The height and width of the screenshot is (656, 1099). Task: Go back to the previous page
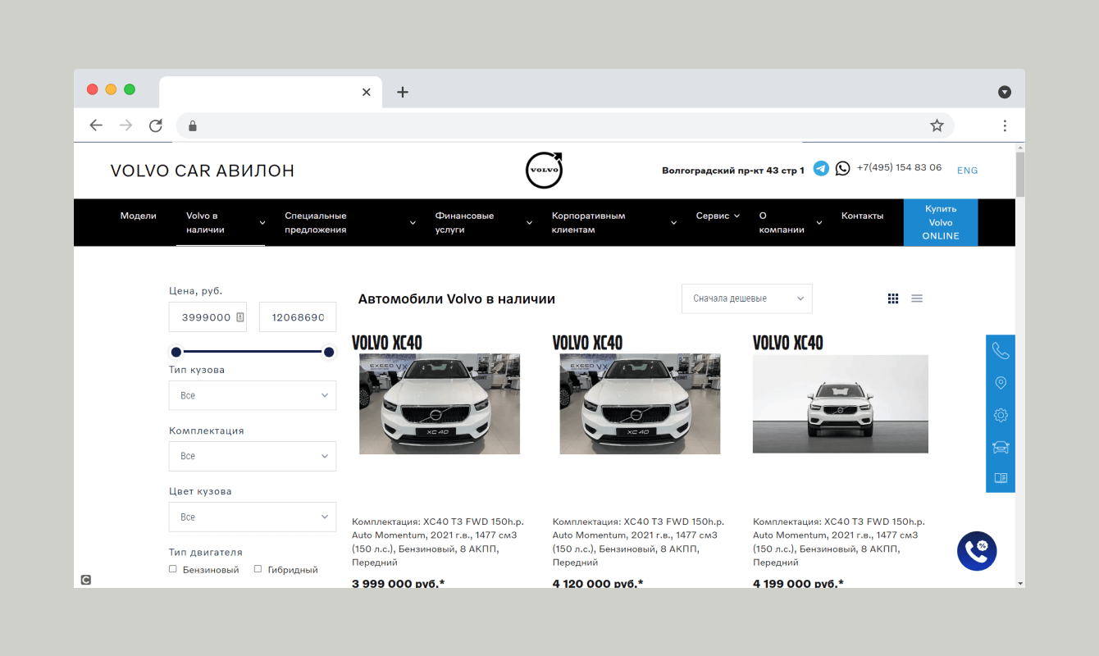96,125
